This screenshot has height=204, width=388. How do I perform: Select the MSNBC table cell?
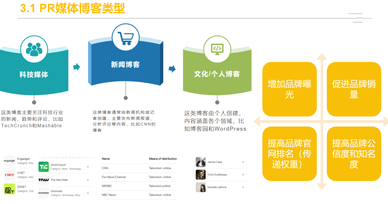(107, 186)
